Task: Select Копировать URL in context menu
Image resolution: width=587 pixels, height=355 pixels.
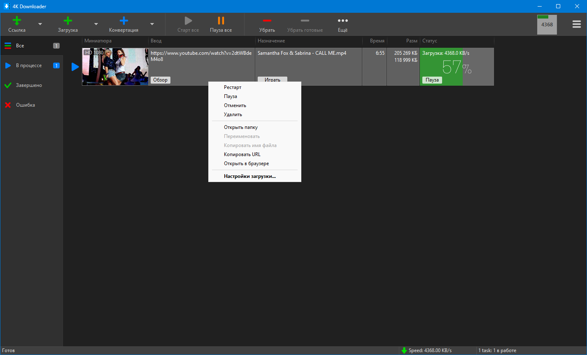Action: [x=242, y=154]
